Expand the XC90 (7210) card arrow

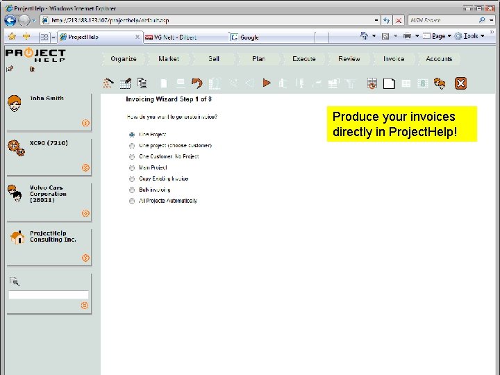point(85,167)
